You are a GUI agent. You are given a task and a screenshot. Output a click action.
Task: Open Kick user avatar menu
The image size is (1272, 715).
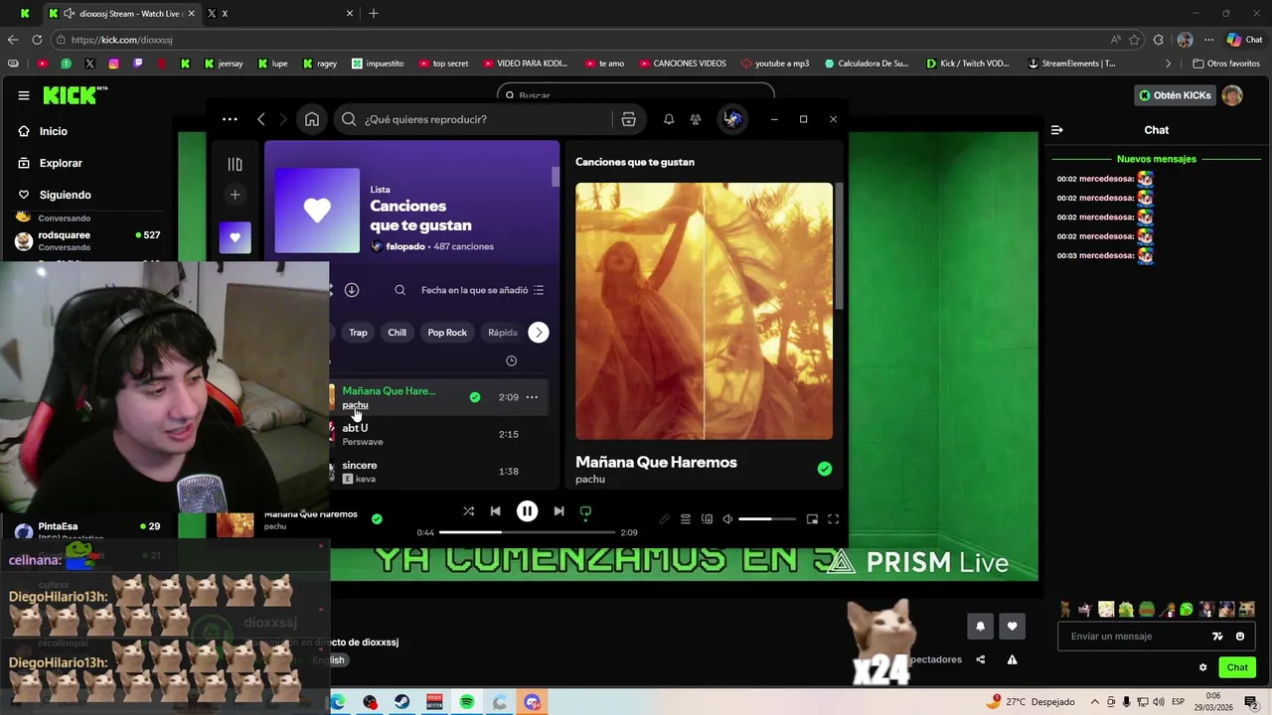(x=1232, y=95)
